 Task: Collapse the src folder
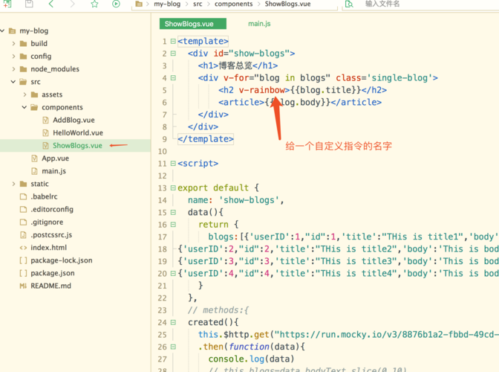pyautogui.click(x=13, y=82)
